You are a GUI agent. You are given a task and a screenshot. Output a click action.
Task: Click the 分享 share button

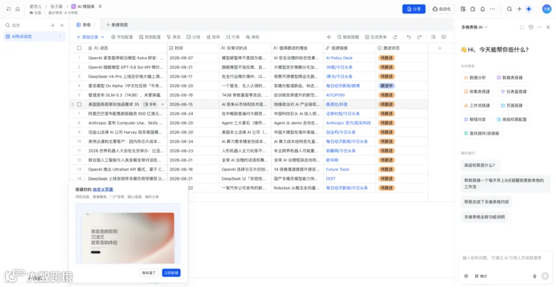[414, 9]
